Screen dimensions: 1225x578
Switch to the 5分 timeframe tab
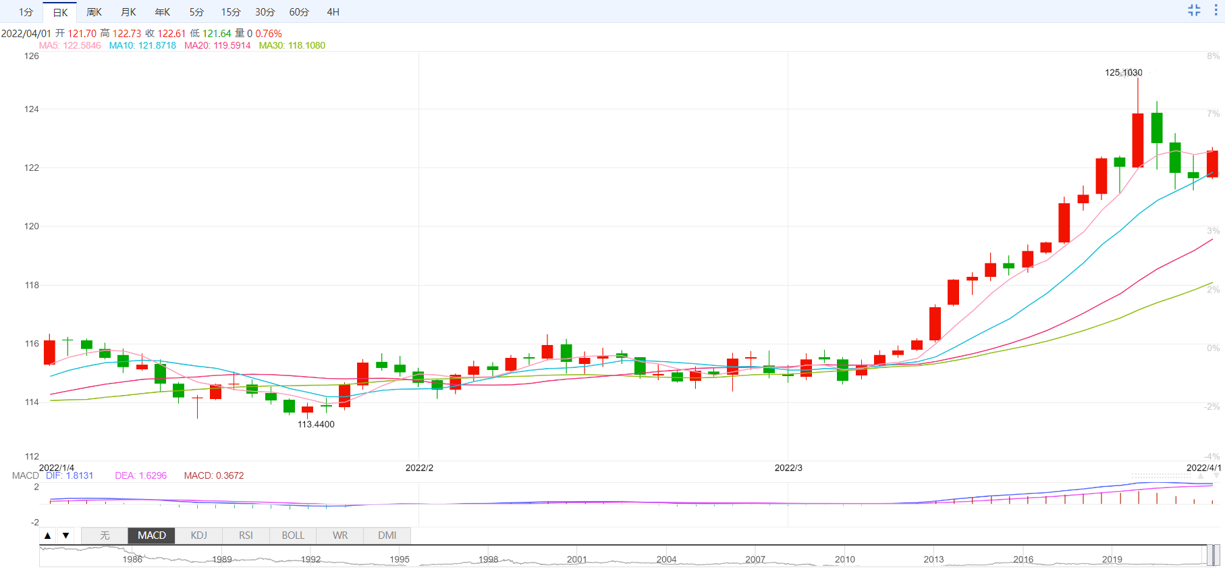[196, 12]
